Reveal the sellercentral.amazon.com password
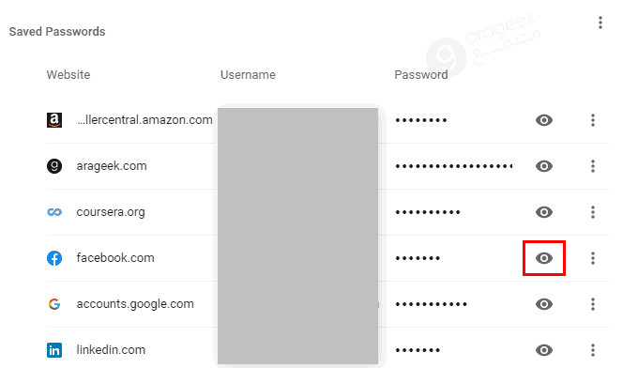This screenshot has width=623, height=368. point(544,120)
